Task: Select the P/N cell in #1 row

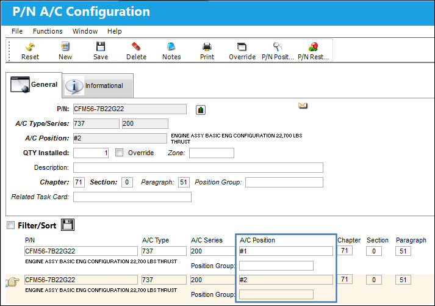Action: (x=81, y=251)
